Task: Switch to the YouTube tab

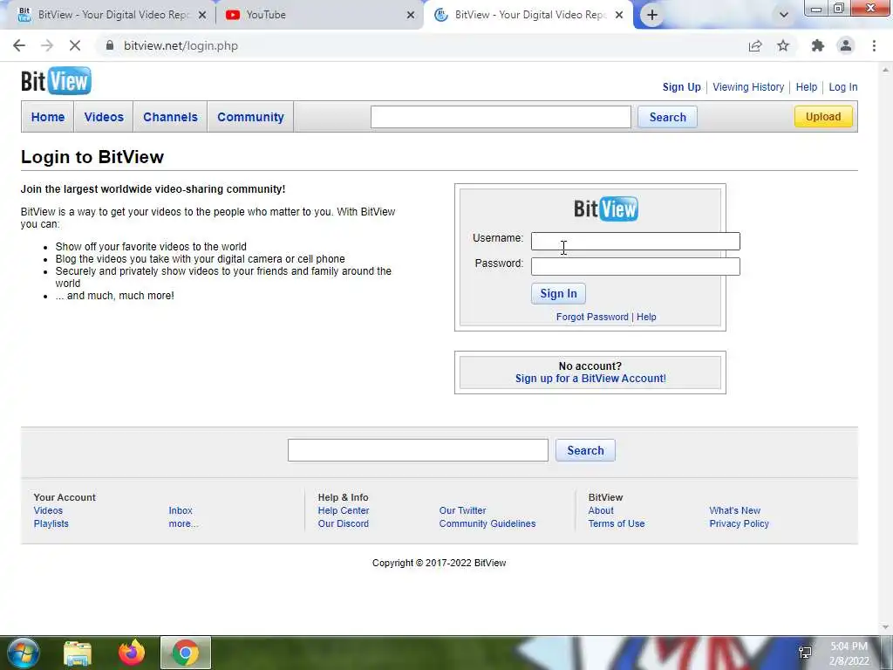Action: coord(319,15)
